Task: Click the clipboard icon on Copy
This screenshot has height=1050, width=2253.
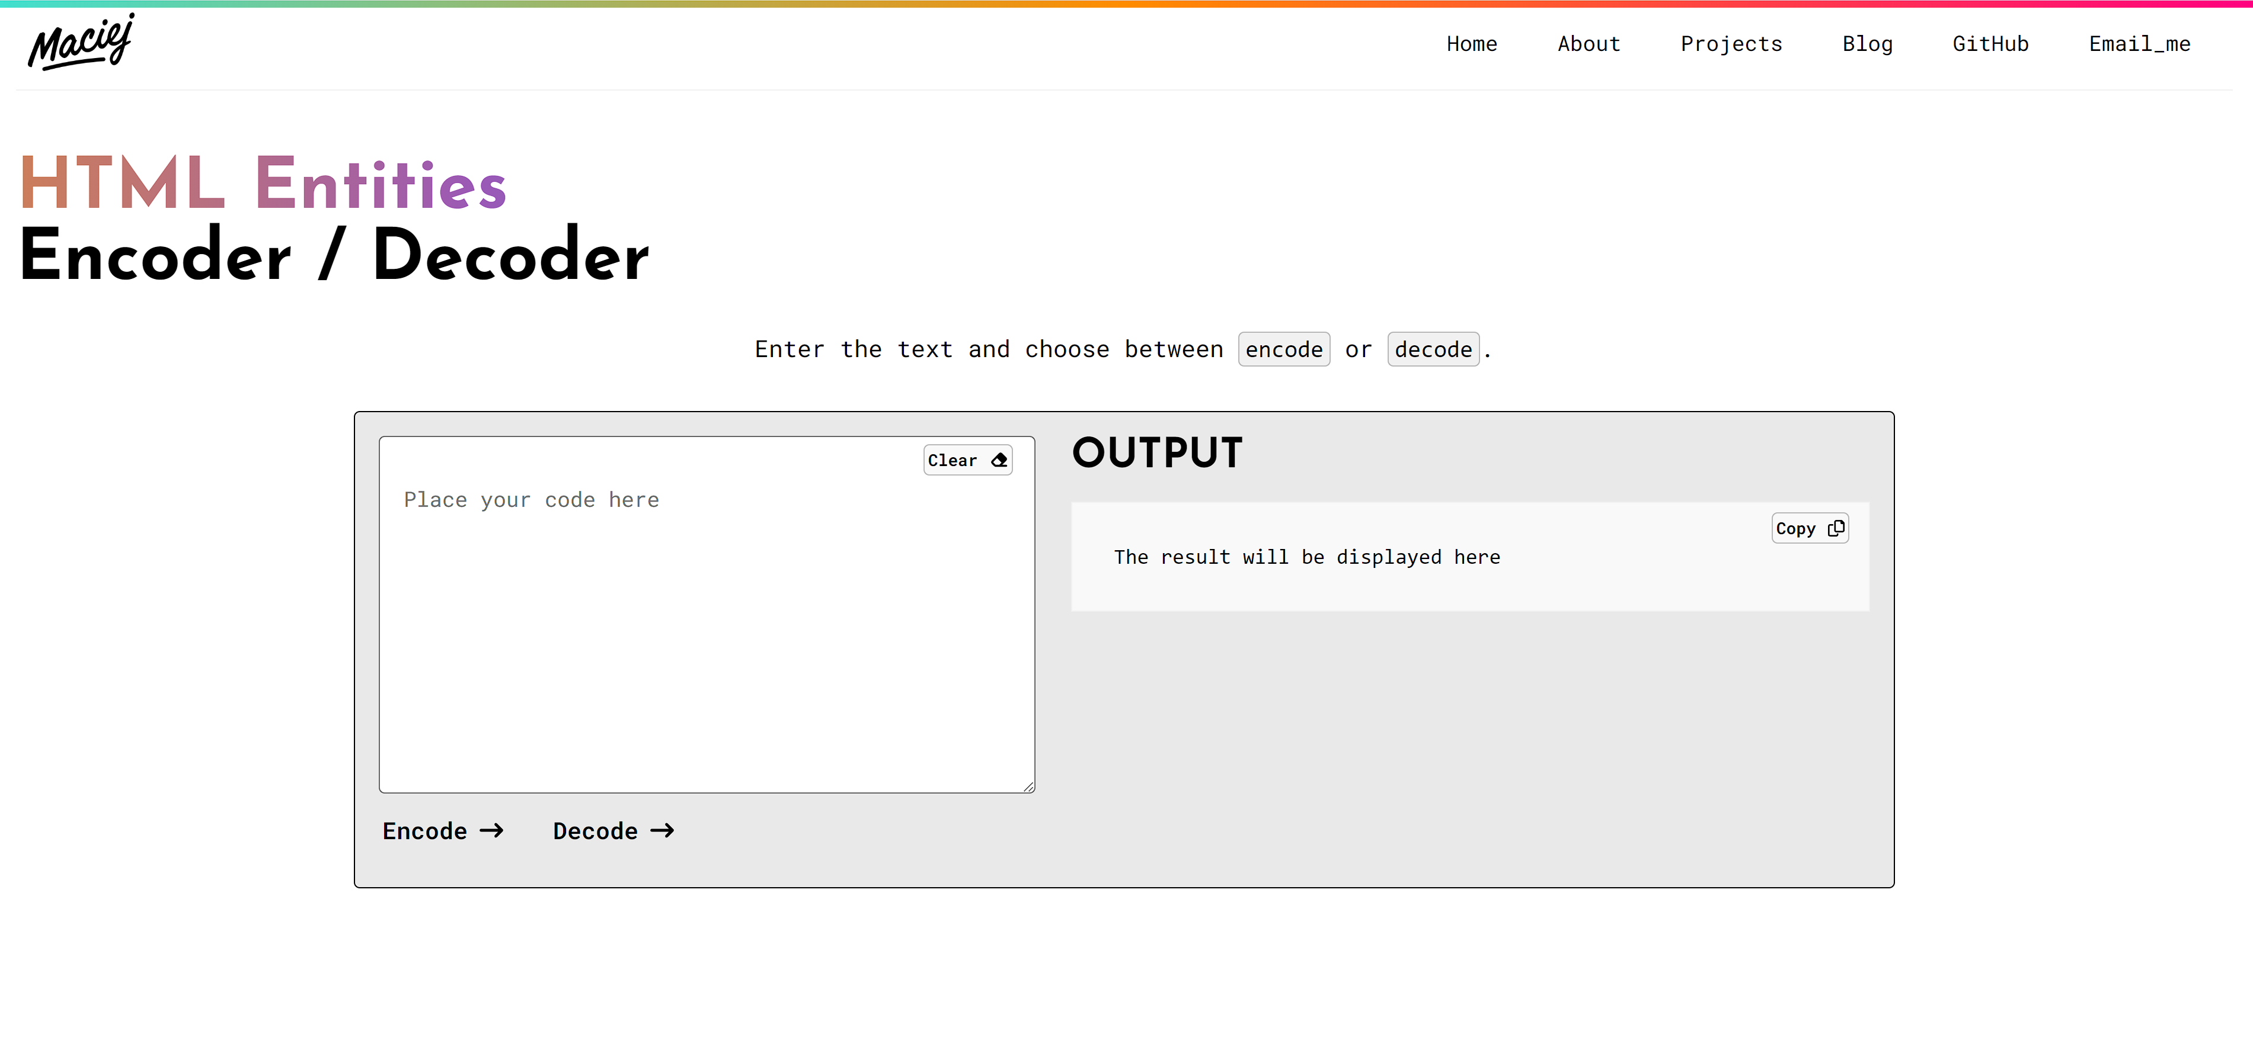Action: tap(1836, 528)
